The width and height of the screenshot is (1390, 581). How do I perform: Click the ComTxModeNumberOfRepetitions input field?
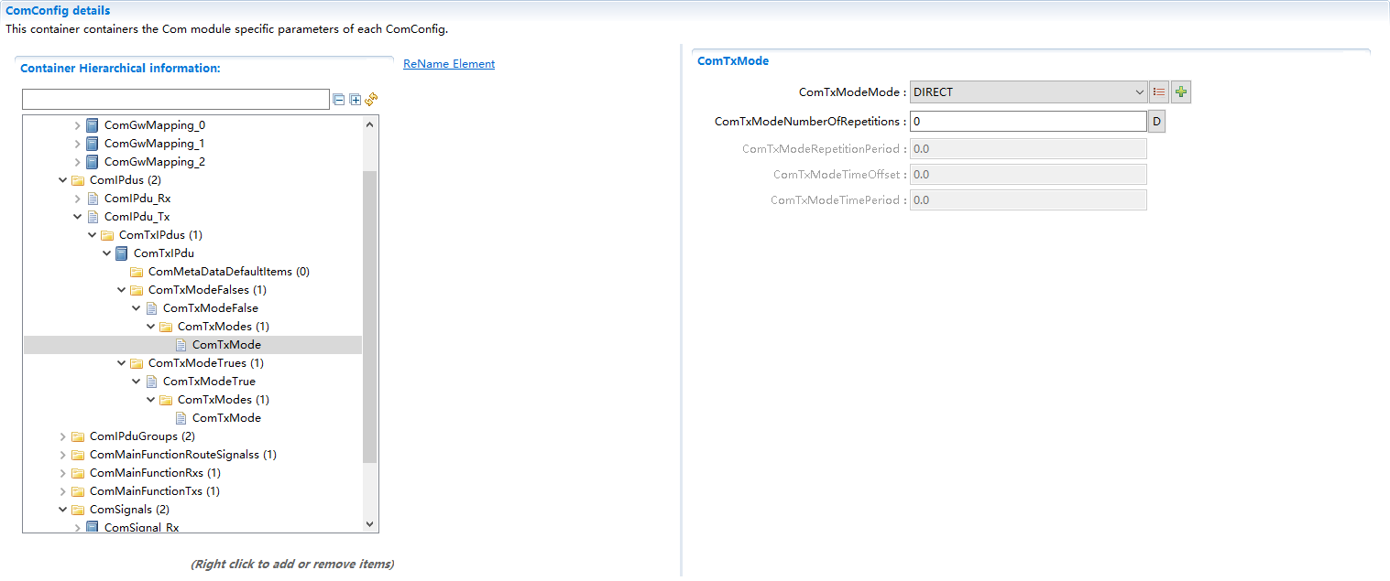pos(1027,122)
